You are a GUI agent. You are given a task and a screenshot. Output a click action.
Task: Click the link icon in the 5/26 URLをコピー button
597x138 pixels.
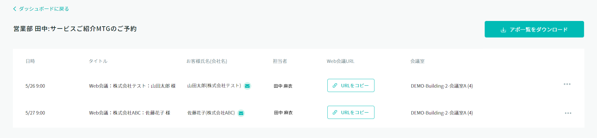(335, 85)
